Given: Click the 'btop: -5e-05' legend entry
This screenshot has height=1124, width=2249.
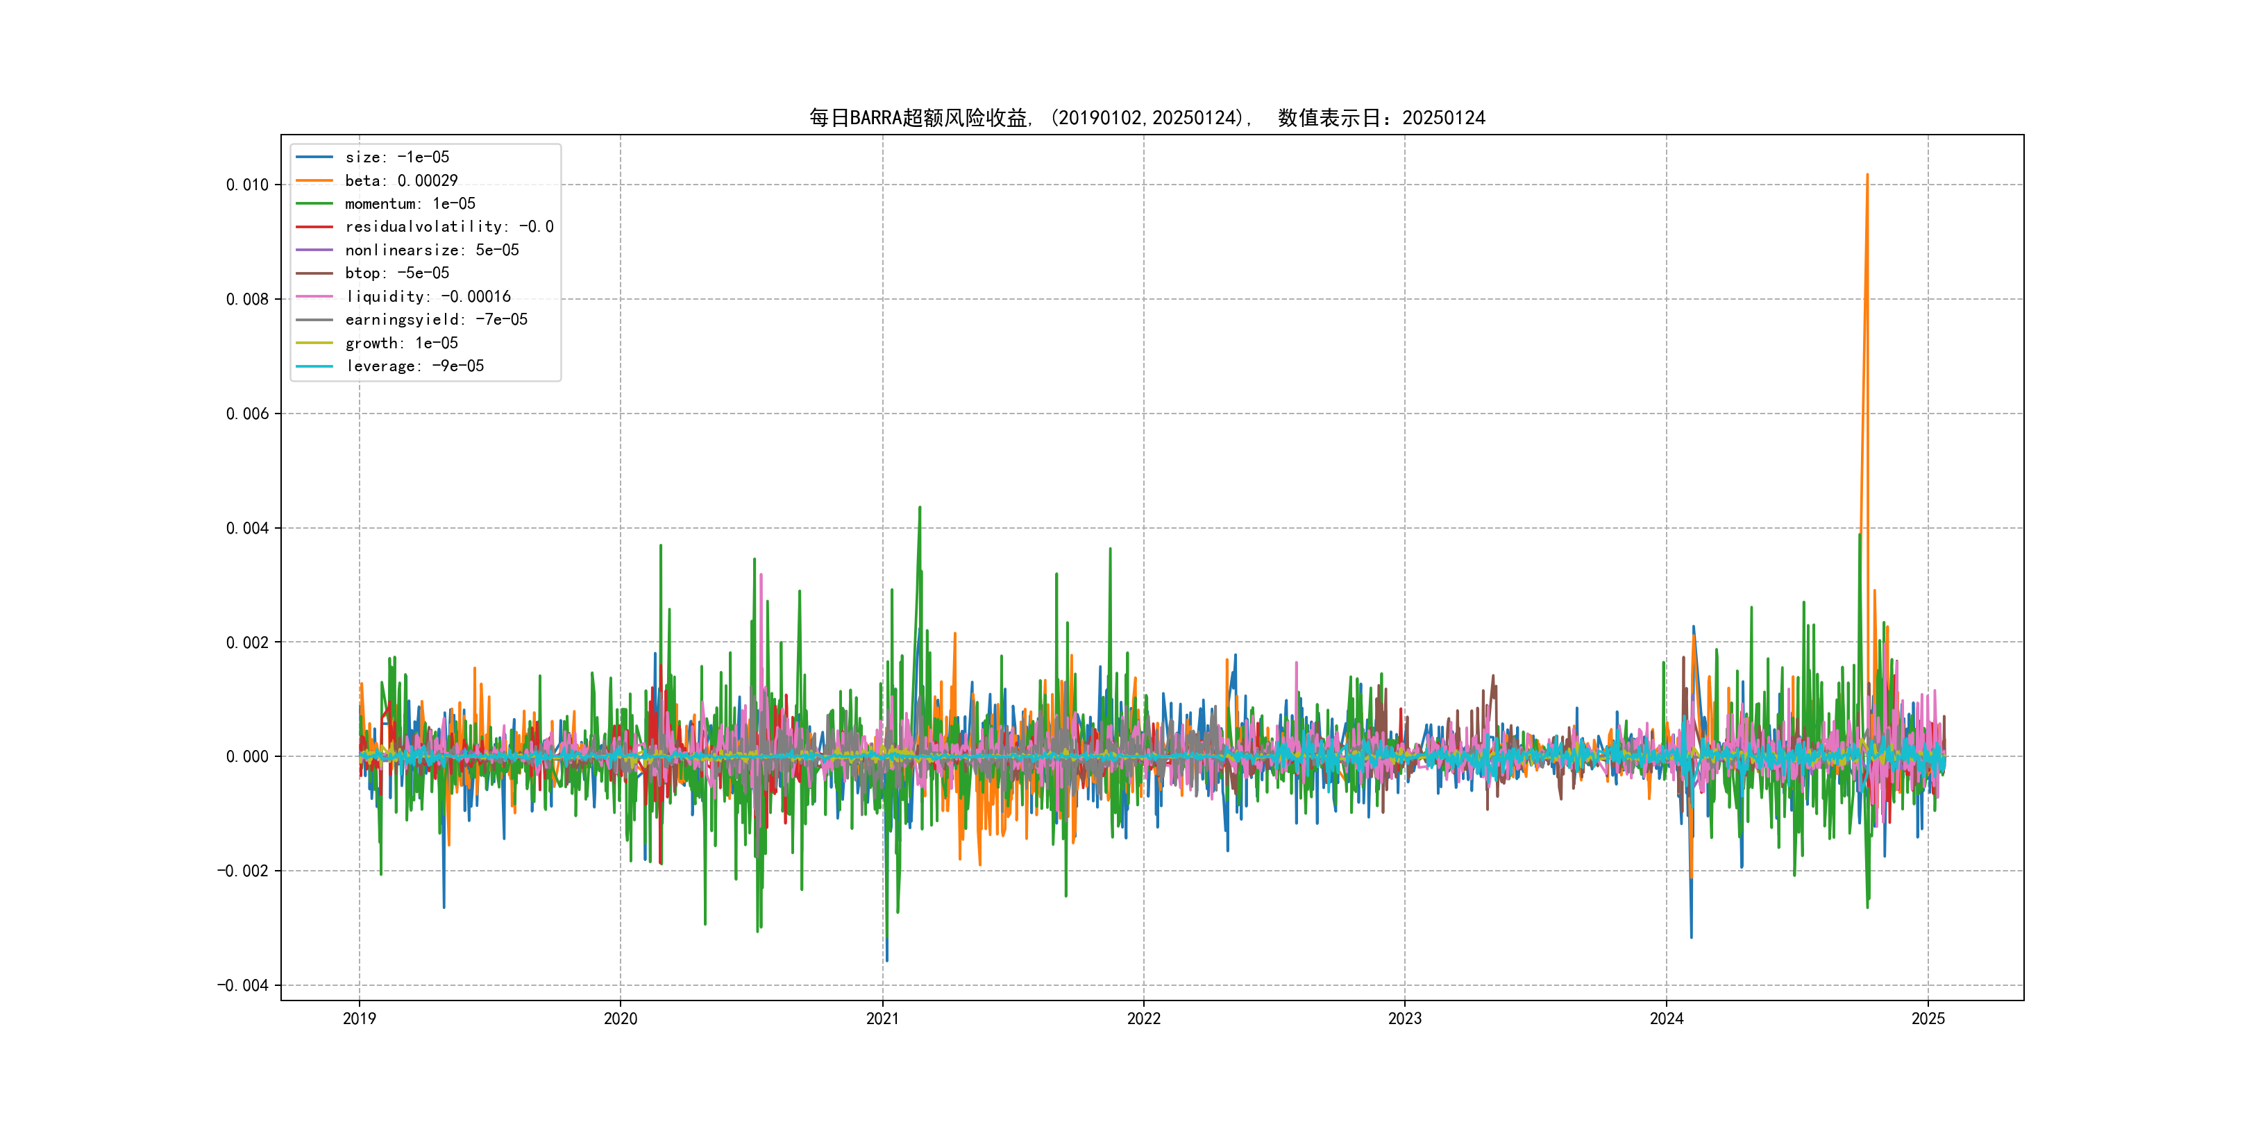Looking at the screenshot, I should [396, 273].
